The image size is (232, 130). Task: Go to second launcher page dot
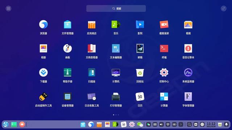[x=116, y=115]
